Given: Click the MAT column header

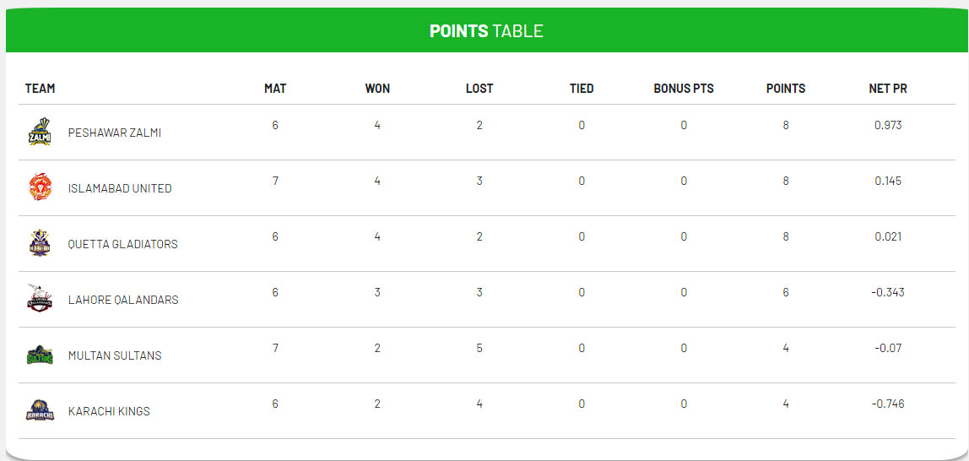Looking at the screenshot, I should (275, 89).
